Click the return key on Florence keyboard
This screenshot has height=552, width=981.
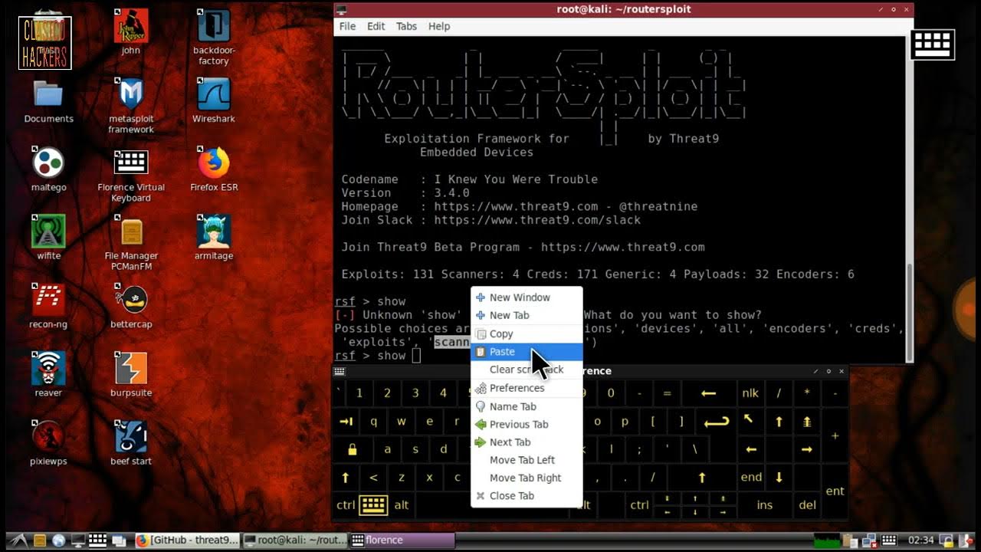[717, 422]
